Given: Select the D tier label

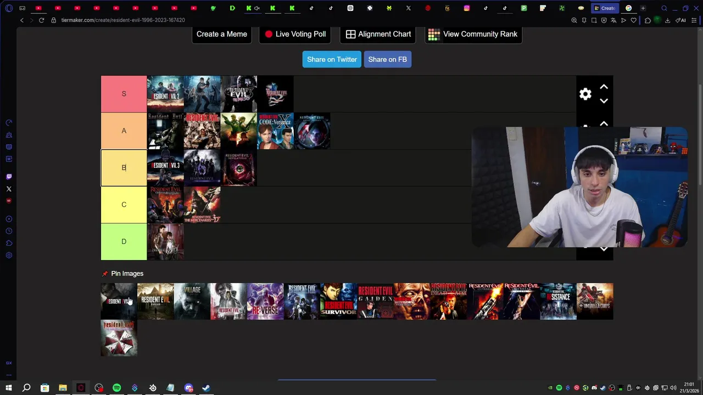Looking at the screenshot, I should [124, 241].
